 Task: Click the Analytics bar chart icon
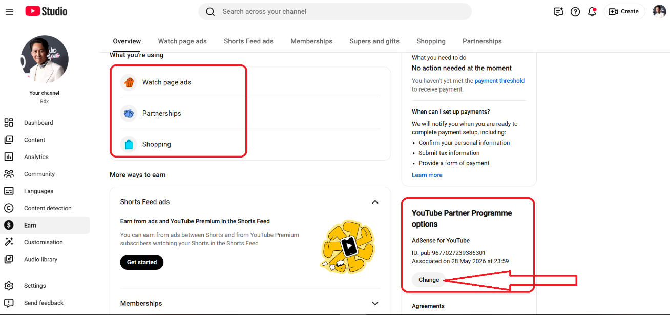coord(9,157)
